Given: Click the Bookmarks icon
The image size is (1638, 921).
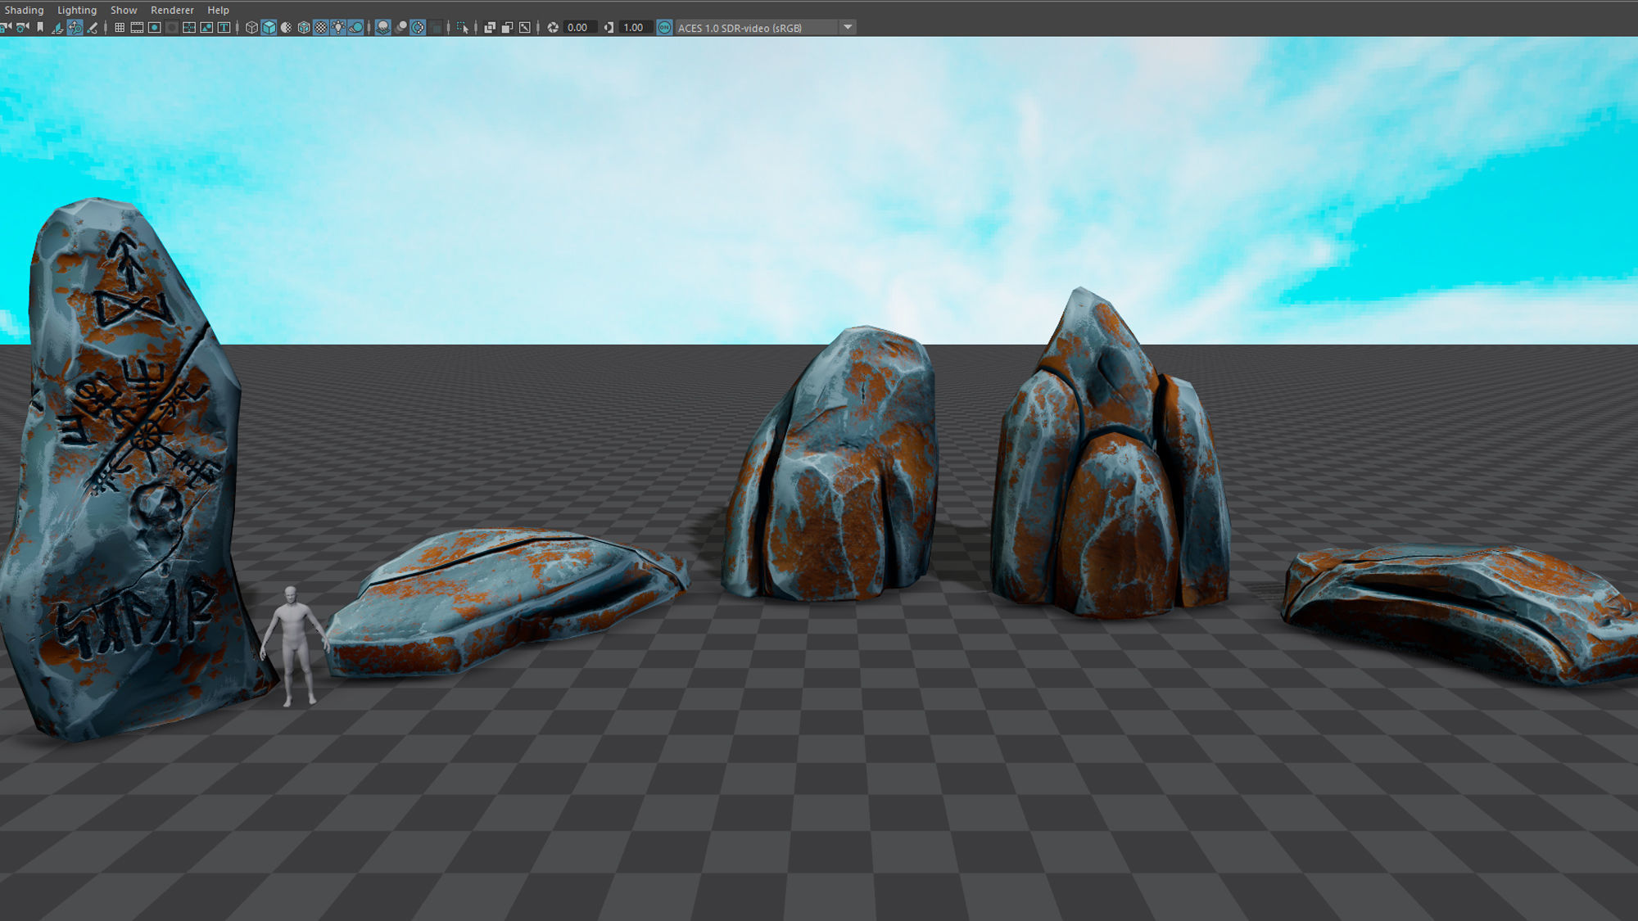Looking at the screenshot, I should [40, 27].
